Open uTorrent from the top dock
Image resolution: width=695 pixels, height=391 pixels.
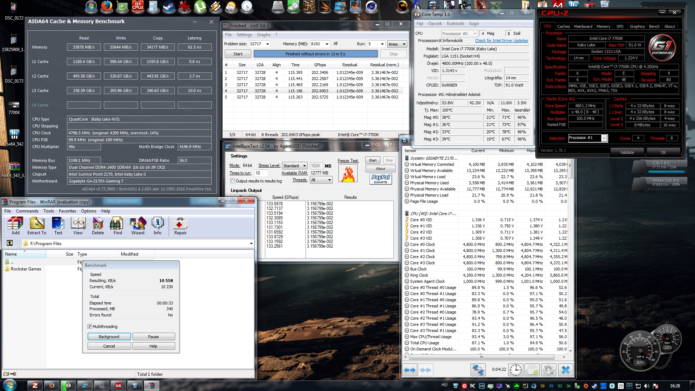point(200,7)
